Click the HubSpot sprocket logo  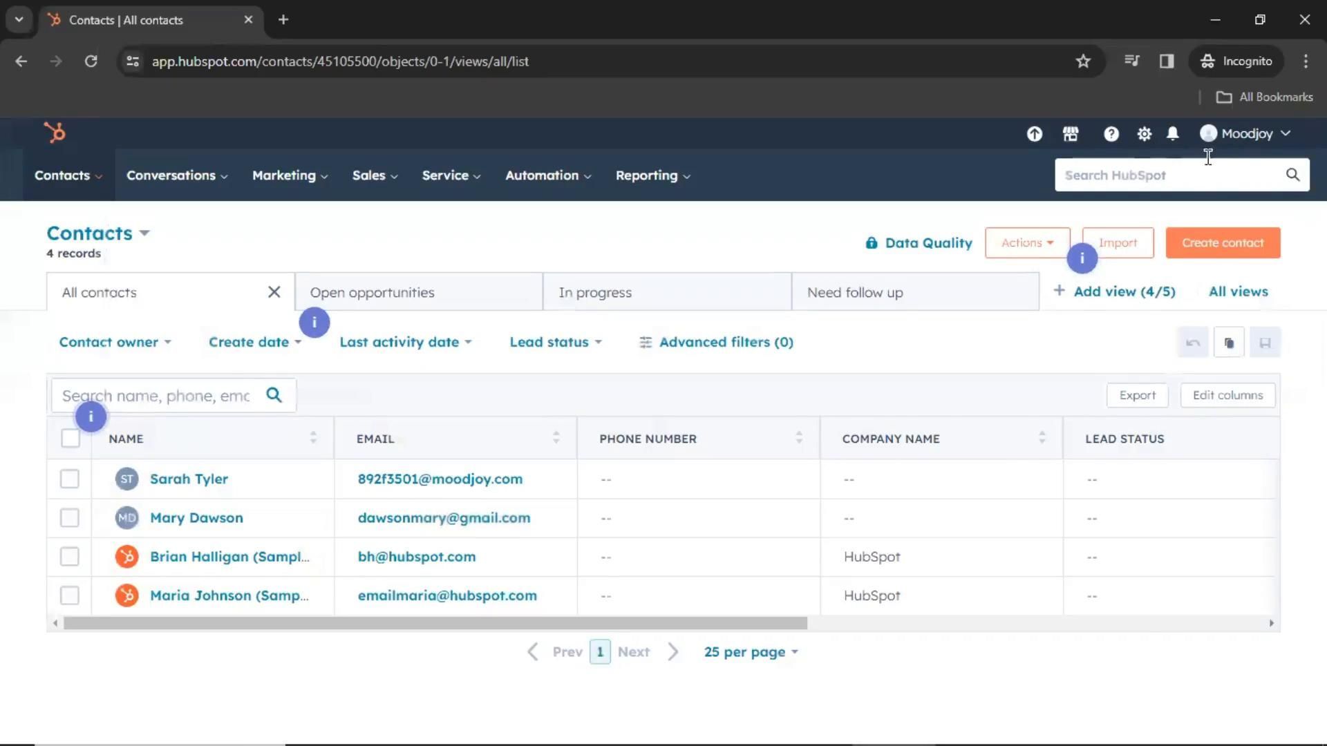click(55, 133)
